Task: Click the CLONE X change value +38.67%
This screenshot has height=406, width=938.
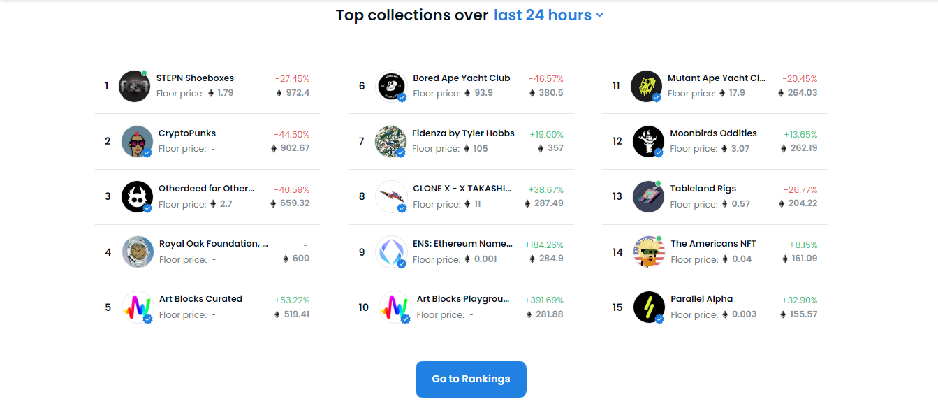Action: tap(546, 189)
